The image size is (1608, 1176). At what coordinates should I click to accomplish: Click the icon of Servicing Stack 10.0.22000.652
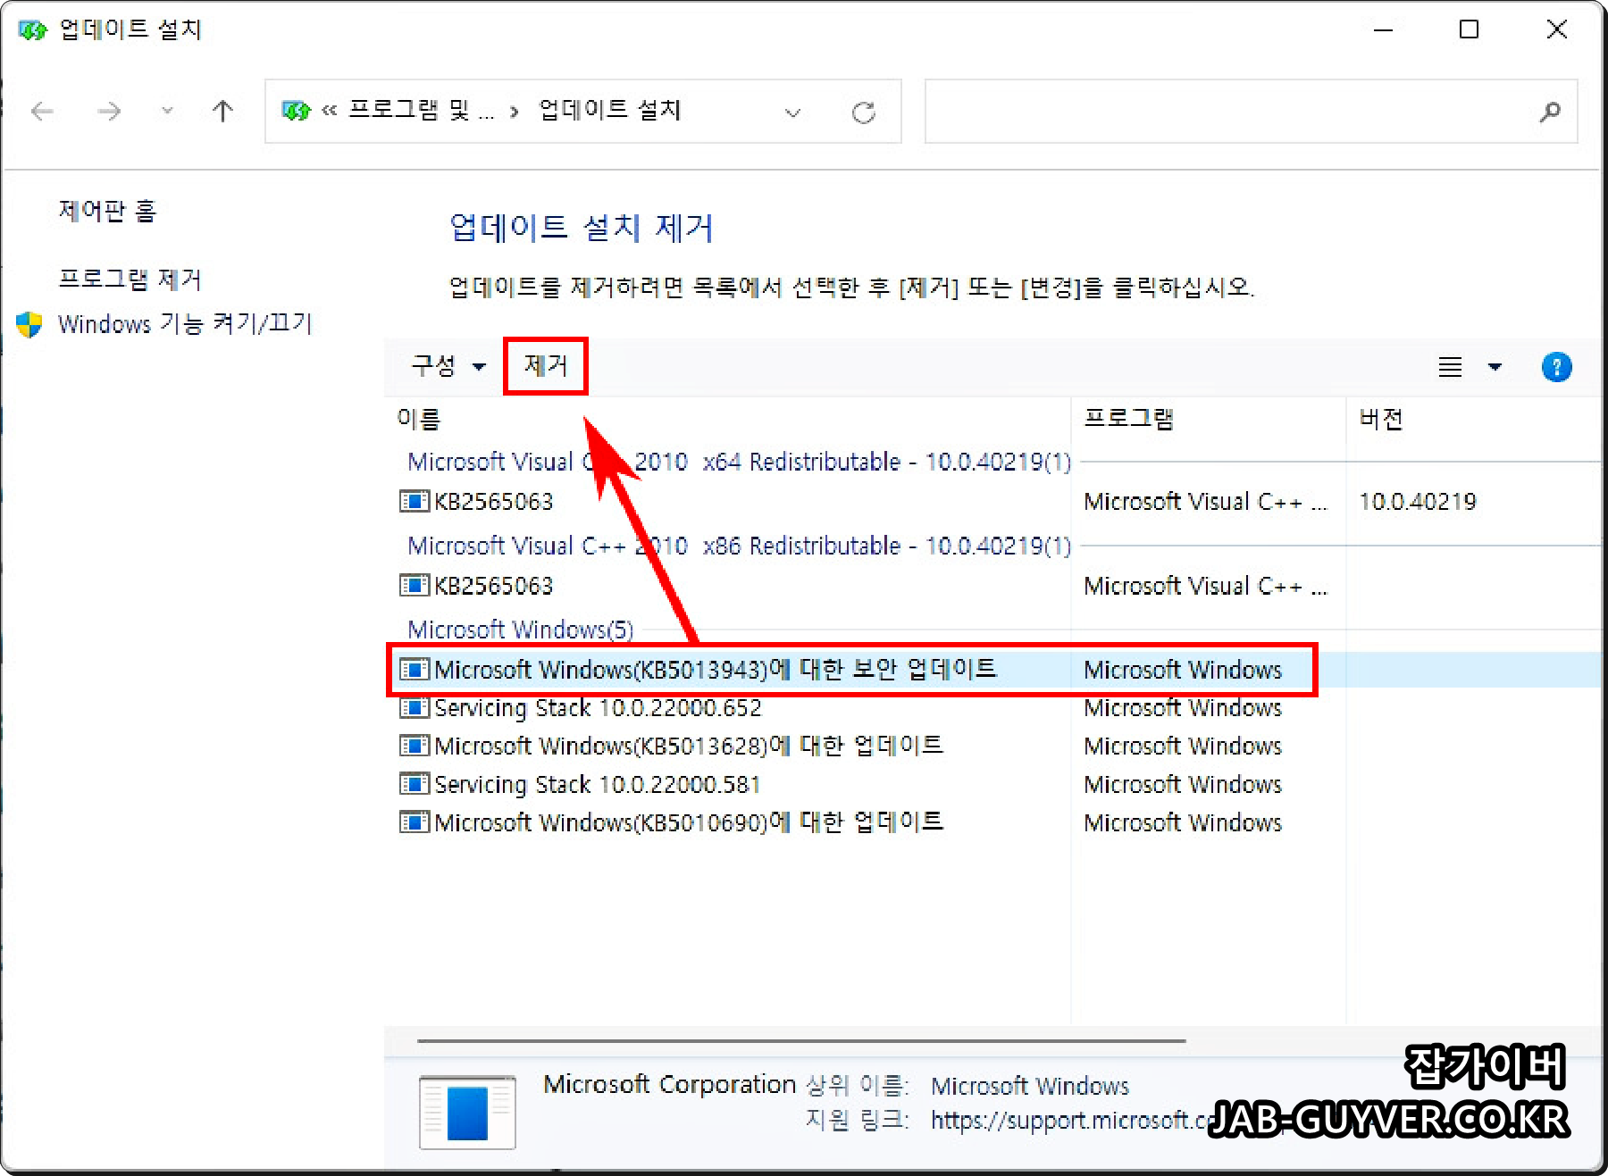click(x=414, y=708)
